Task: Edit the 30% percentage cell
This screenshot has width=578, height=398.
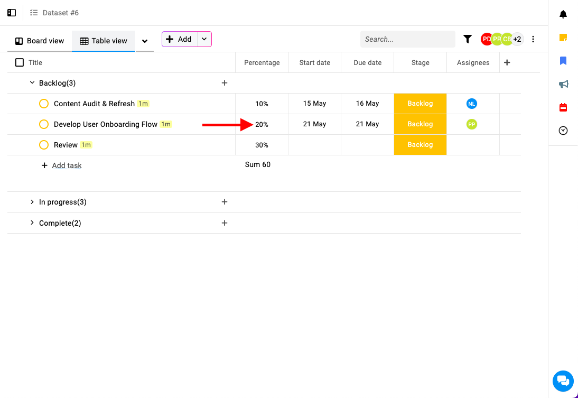Action: tap(262, 145)
